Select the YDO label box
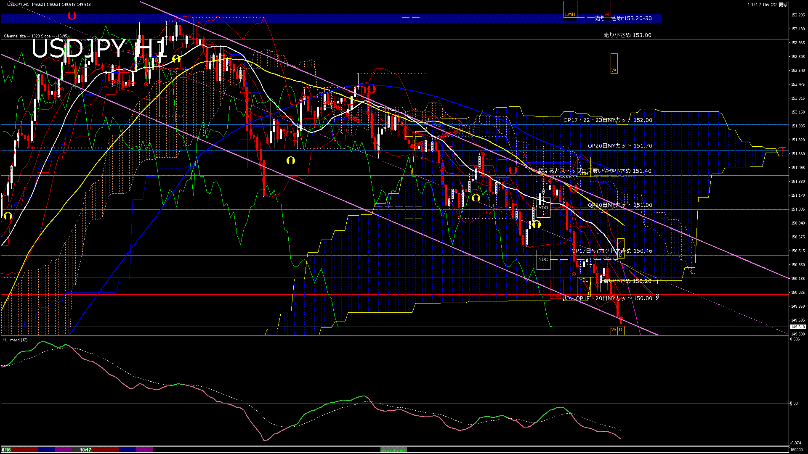 543,208
